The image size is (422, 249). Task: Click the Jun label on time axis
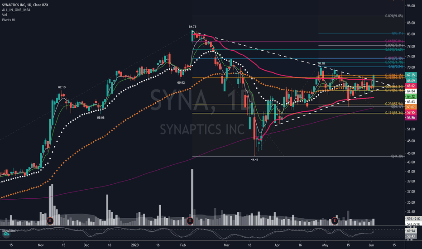pyautogui.click(x=371, y=245)
